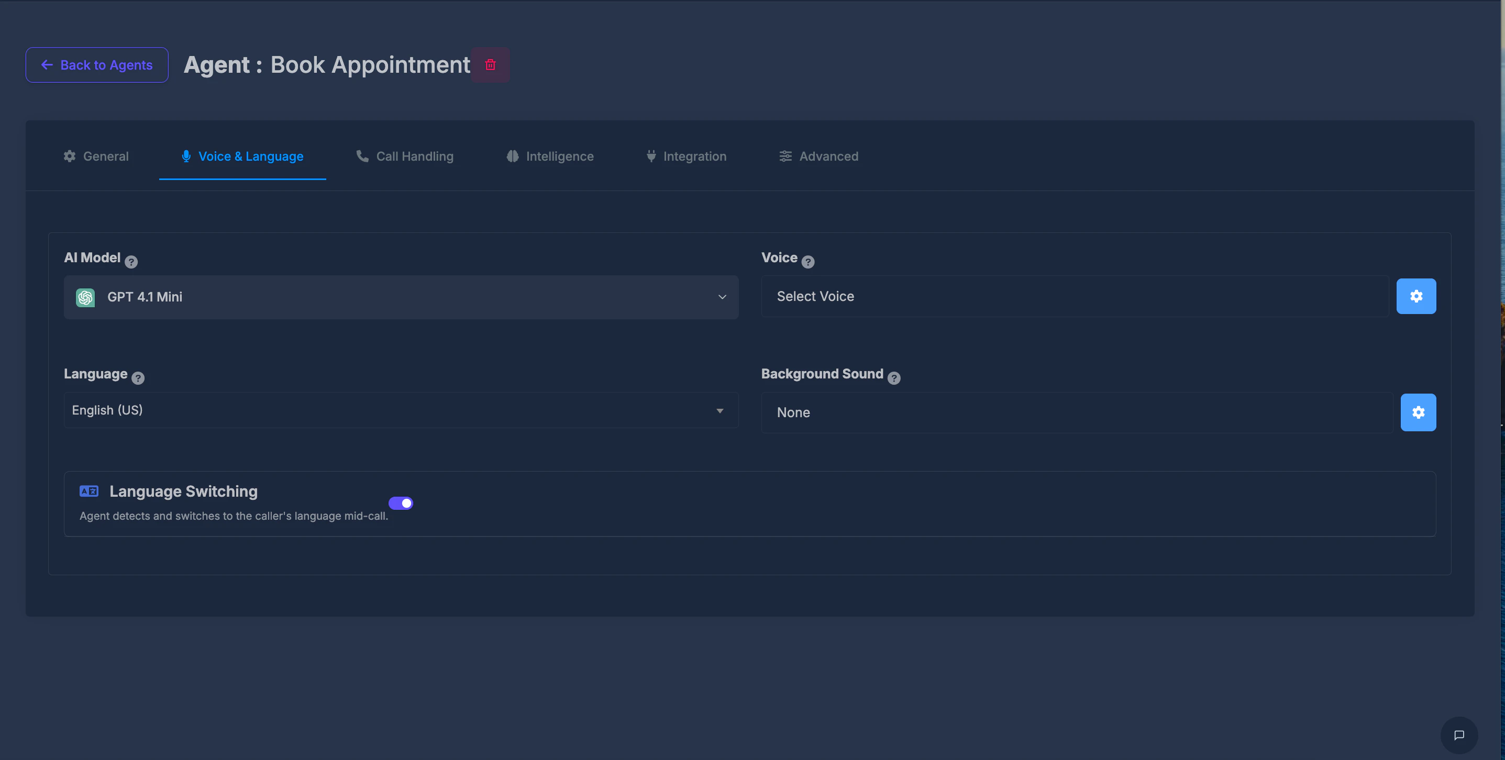Click the microphone icon on Voice & Language tab

pyautogui.click(x=186, y=156)
